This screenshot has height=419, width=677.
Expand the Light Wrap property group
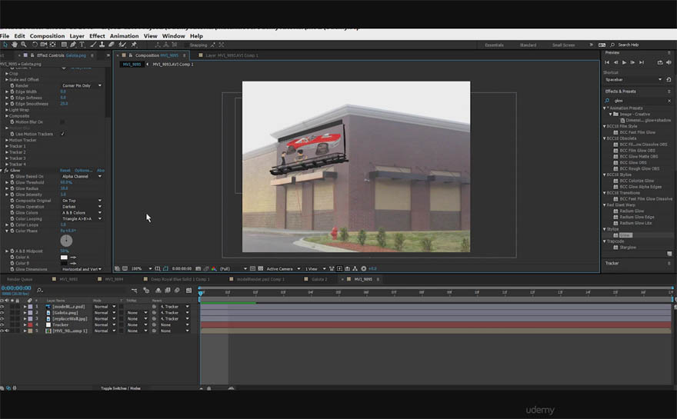pos(6,110)
